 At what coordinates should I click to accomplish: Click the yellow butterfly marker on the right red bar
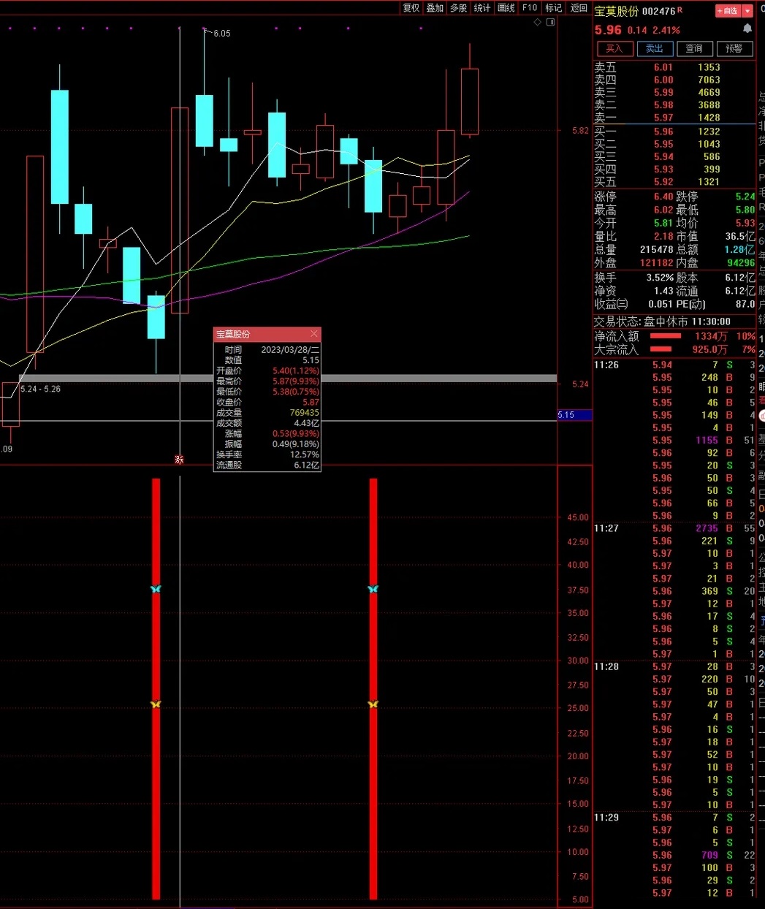tap(373, 704)
